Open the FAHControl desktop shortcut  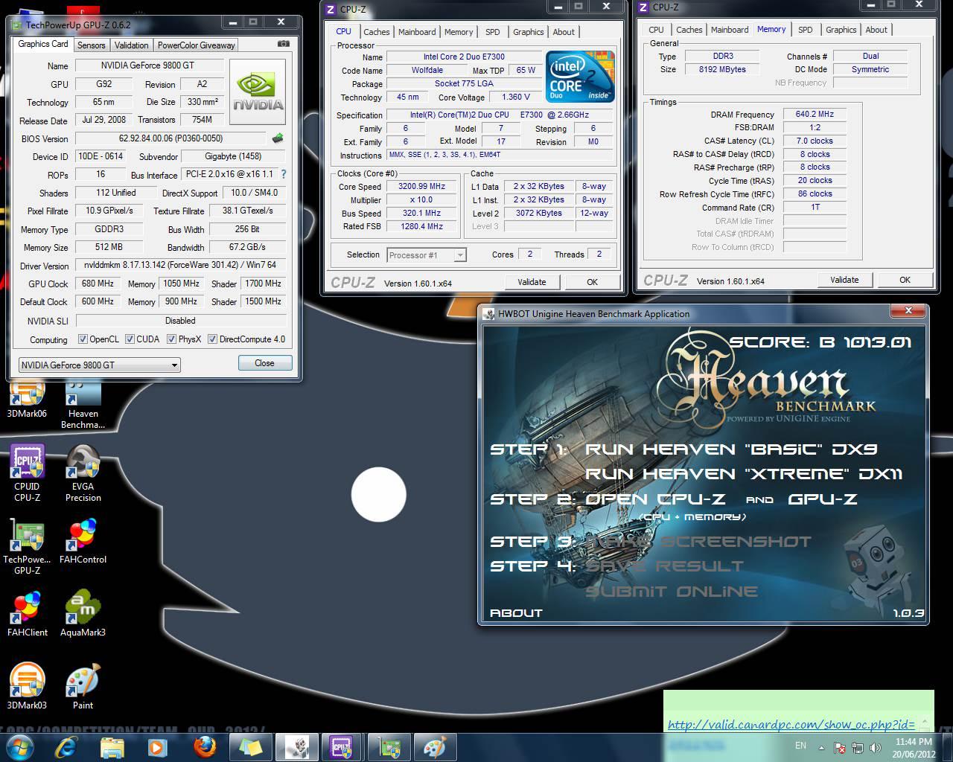(x=83, y=541)
